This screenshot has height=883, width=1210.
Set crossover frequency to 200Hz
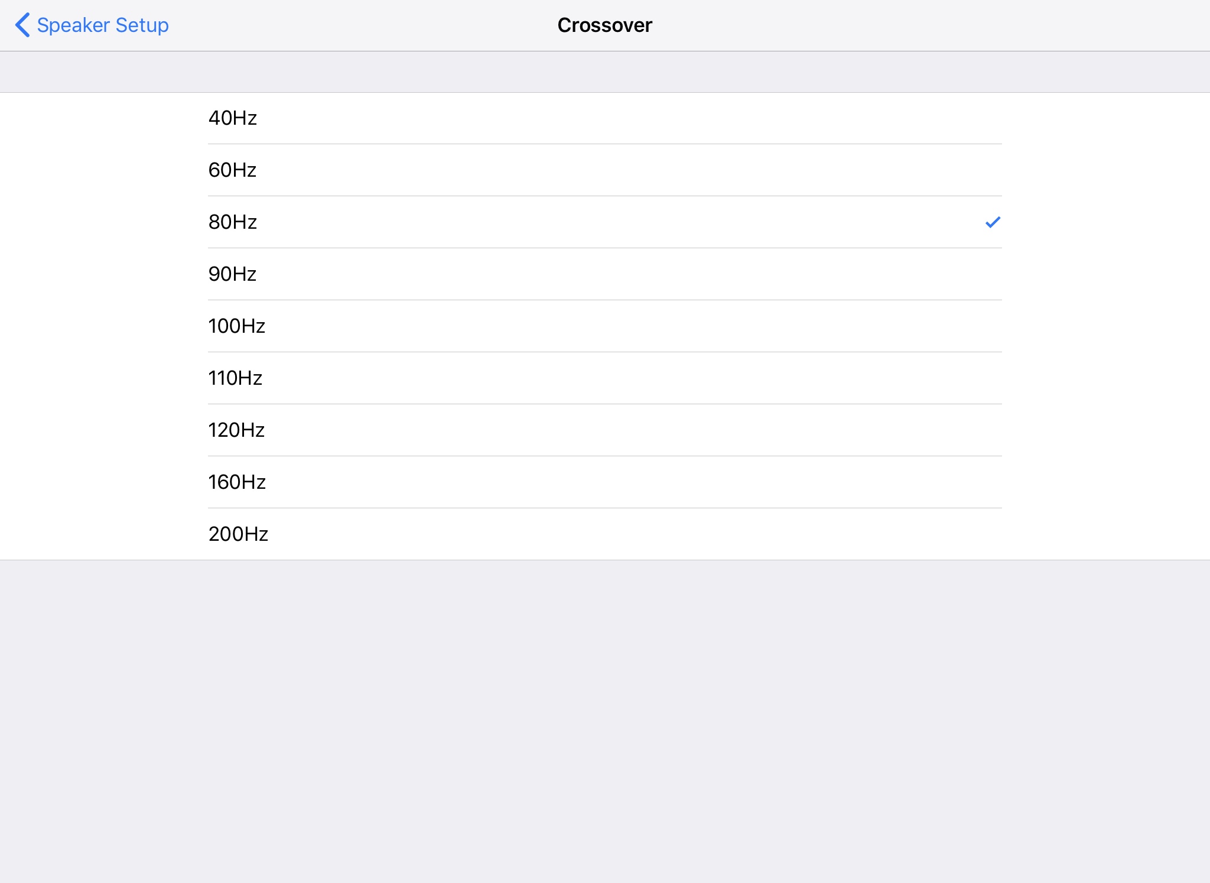238,534
